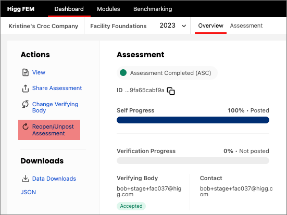Screen dimensions: 287x215
Task: Click the Reopen/Unpost refresh arrow icon
Action: click(26, 127)
